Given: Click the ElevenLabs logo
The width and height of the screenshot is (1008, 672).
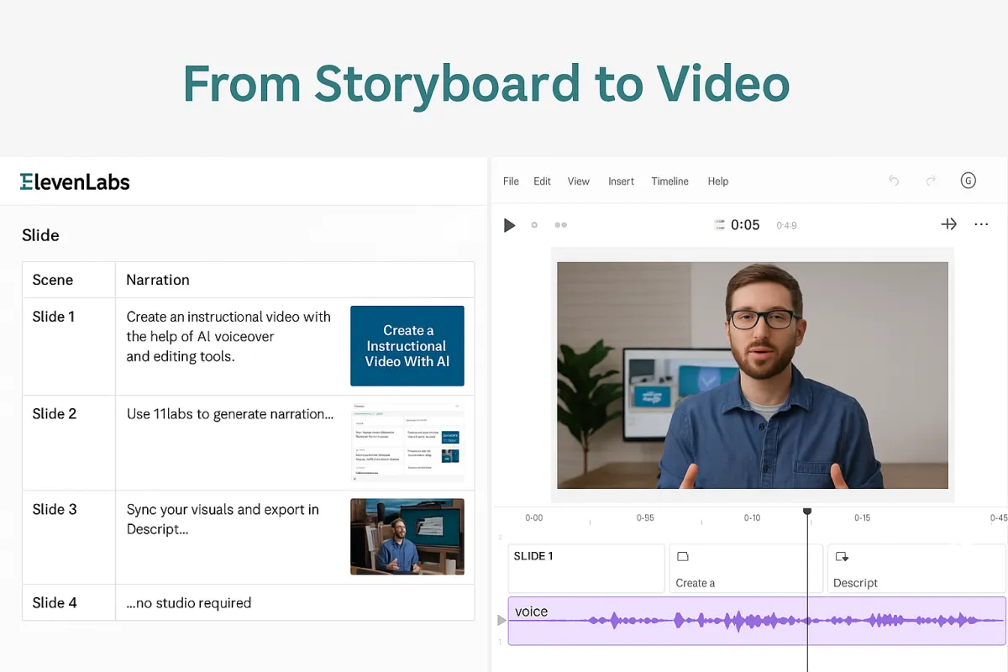Looking at the screenshot, I should coord(75,181).
